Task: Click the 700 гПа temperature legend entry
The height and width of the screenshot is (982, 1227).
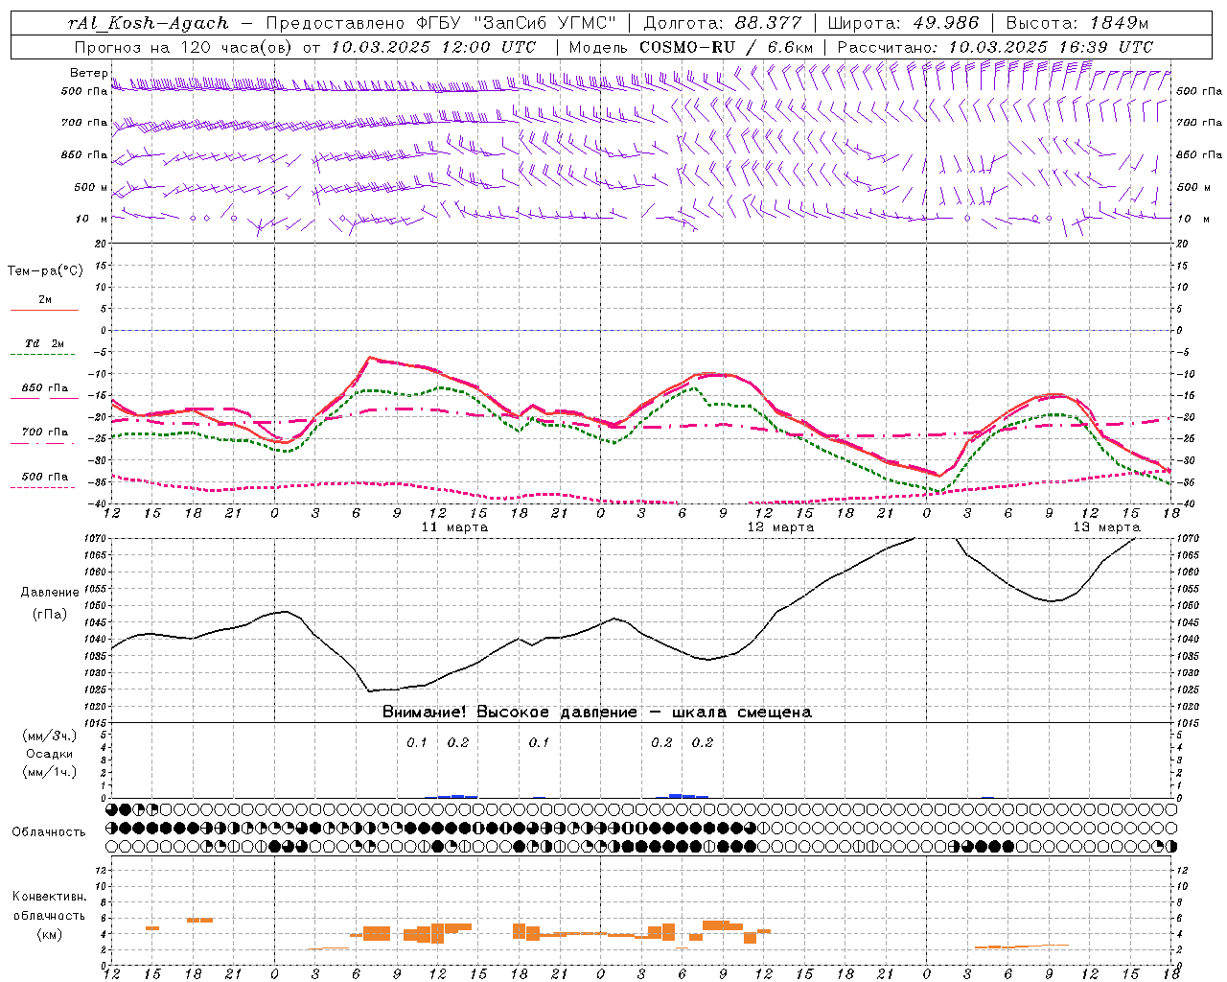Action: click(x=45, y=433)
